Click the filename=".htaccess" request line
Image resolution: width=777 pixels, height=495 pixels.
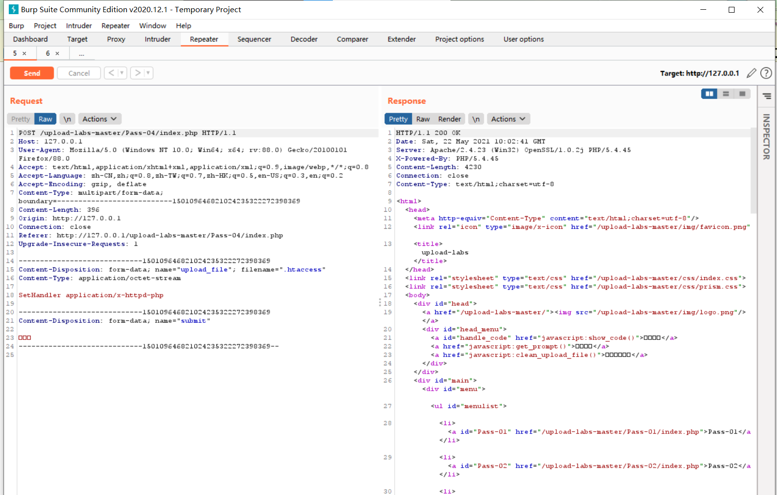point(172,269)
